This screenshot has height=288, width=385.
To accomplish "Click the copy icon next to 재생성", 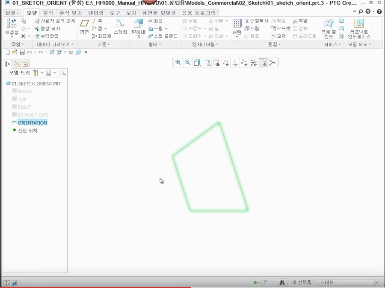I will click(24, 21).
